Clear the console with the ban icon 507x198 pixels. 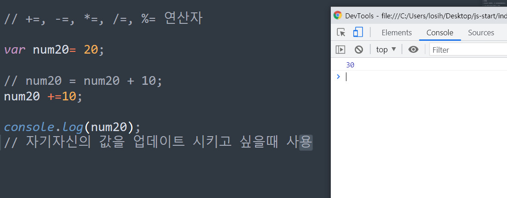pyautogui.click(x=359, y=49)
